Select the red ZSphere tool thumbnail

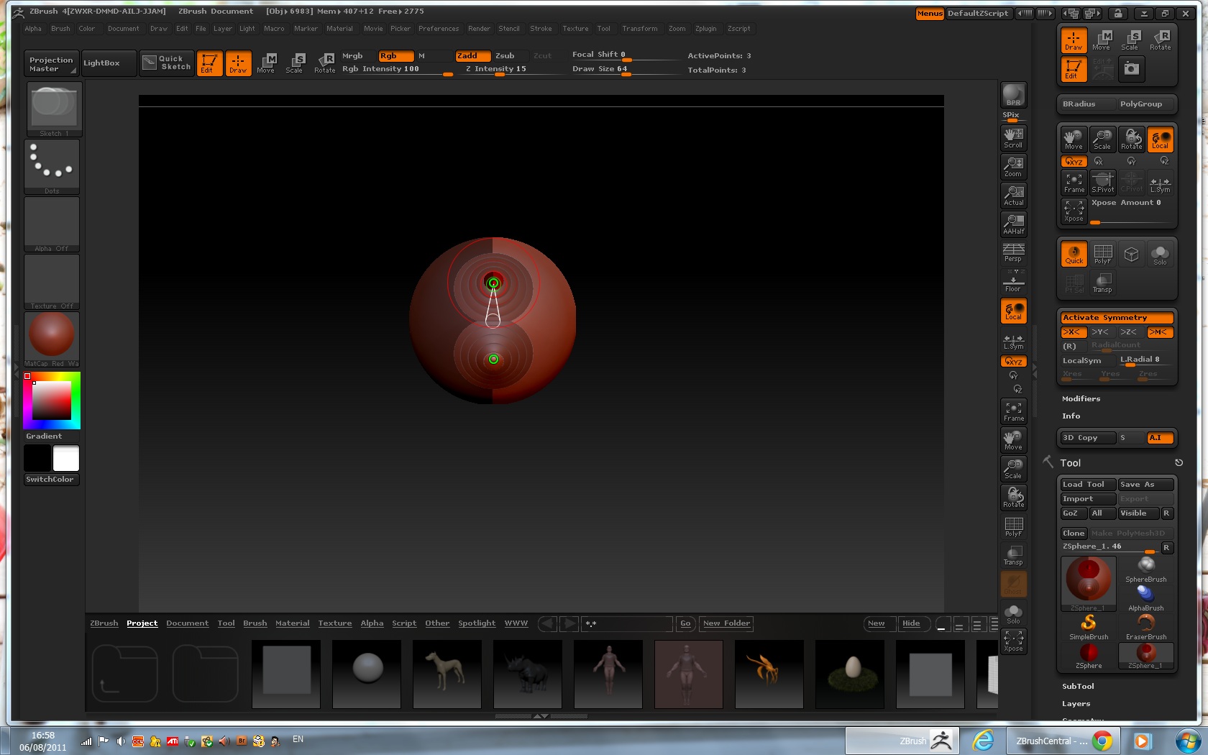tap(1089, 656)
